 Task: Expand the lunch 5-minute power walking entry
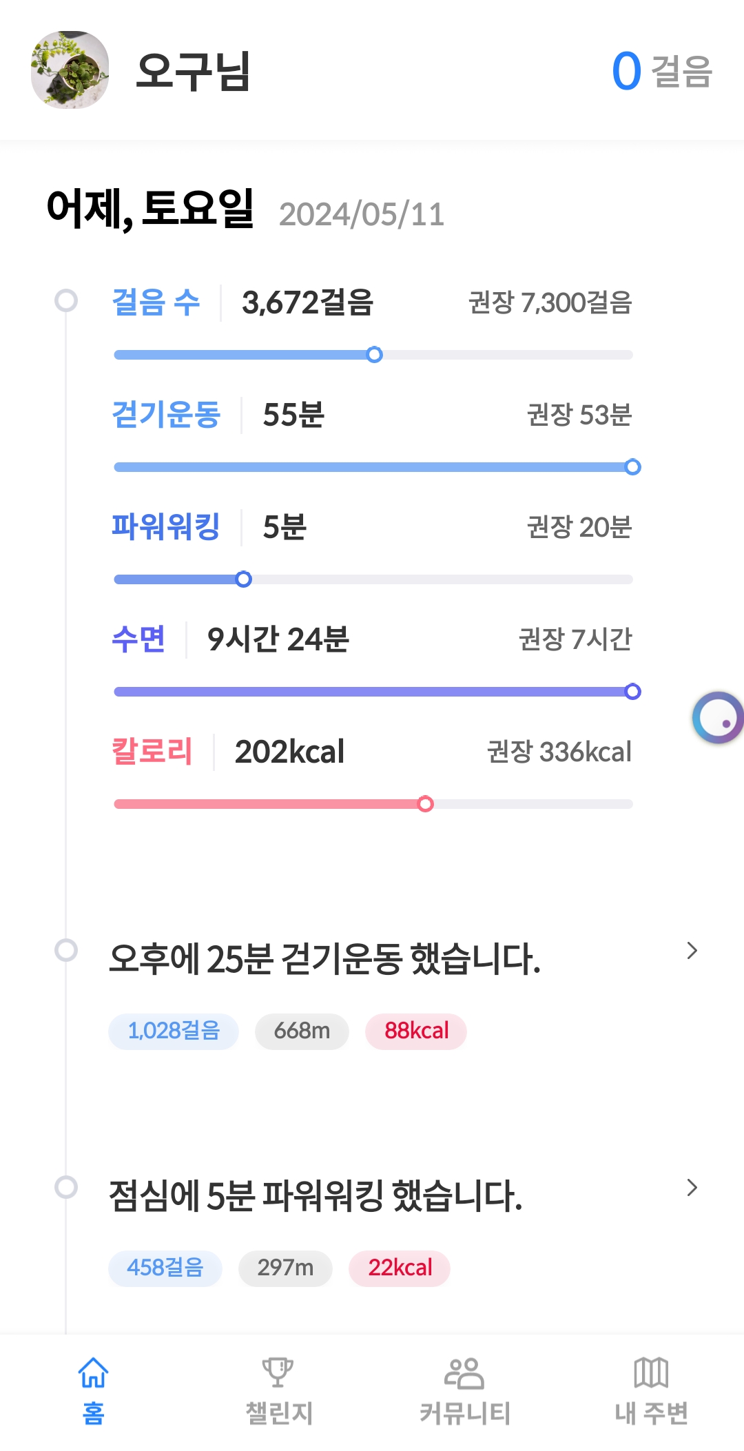coord(692,1188)
